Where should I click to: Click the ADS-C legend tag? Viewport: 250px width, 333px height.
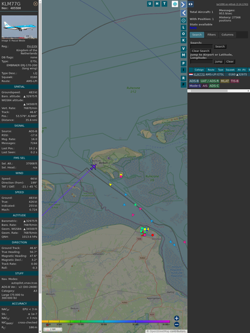214,86
